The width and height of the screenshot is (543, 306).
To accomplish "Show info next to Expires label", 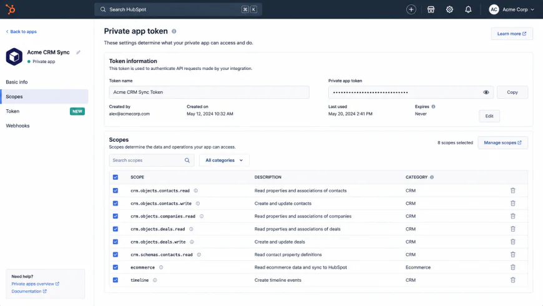I will tap(433, 107).
